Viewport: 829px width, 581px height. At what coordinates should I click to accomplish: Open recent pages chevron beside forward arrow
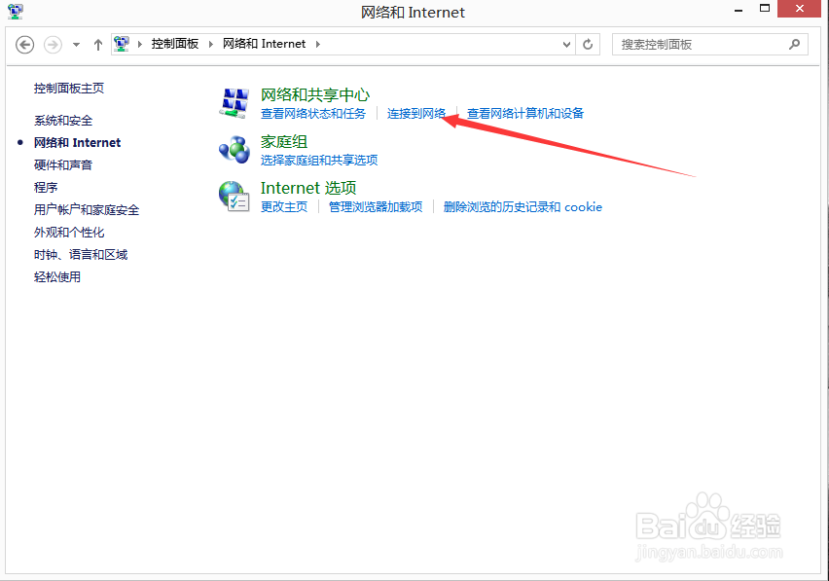click(74, 44)
